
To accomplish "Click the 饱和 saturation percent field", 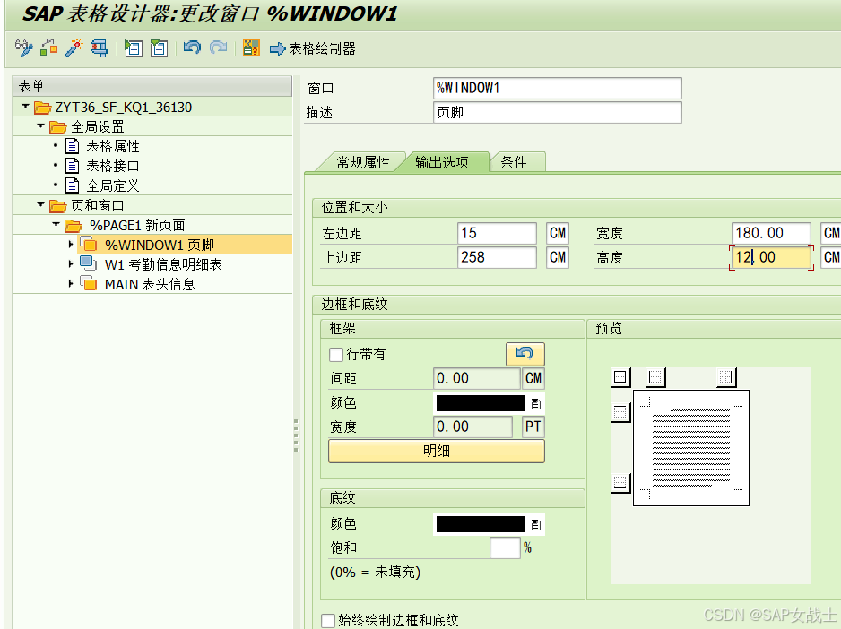I will (505, 548).
